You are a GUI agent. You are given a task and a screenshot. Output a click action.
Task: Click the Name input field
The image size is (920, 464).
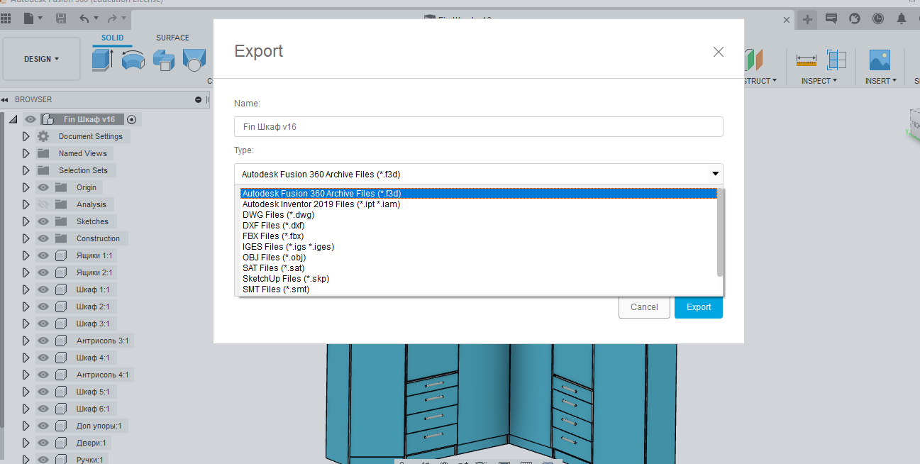479,127
